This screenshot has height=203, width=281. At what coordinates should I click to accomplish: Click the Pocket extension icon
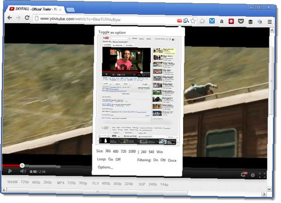coord(241,22)
